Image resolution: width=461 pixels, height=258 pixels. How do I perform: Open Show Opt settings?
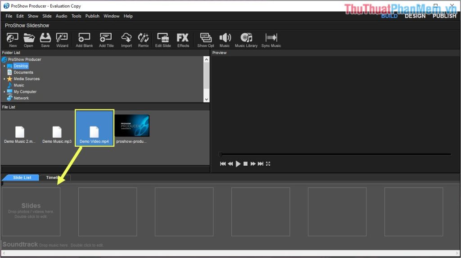coord(205,40)
